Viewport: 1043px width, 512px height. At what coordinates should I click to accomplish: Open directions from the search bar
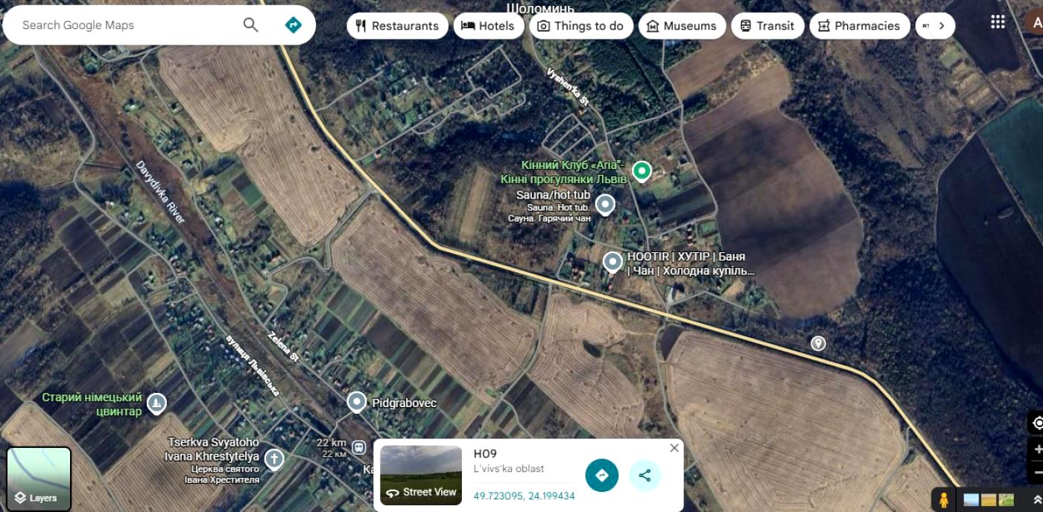click(294, 25)
